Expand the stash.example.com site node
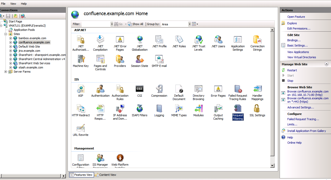 (x=11, y=67)
